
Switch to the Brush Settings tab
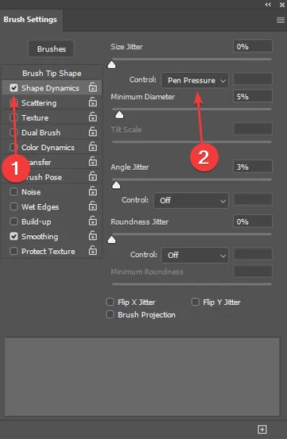click(x=30, y=20)
